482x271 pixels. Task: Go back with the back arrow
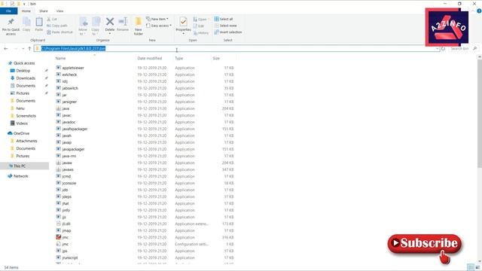(6, 48)
